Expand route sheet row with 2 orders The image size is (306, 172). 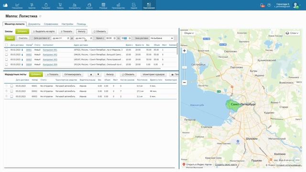[6, 97]
